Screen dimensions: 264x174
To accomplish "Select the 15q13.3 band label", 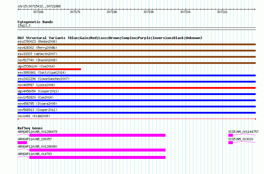I will [x=24, y=25].
